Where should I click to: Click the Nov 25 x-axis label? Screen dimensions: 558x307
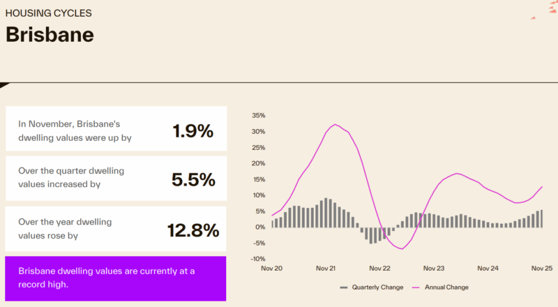[541, 268]
